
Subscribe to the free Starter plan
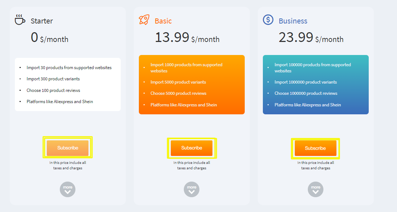[67, 148]
